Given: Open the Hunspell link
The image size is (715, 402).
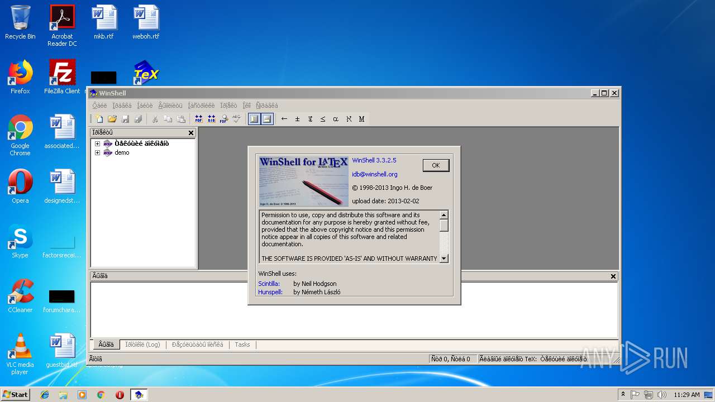Looking at the screenshot, I should [270, 292].
